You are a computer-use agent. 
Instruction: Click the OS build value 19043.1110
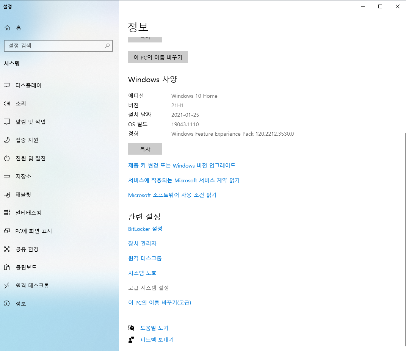point(185,124)
